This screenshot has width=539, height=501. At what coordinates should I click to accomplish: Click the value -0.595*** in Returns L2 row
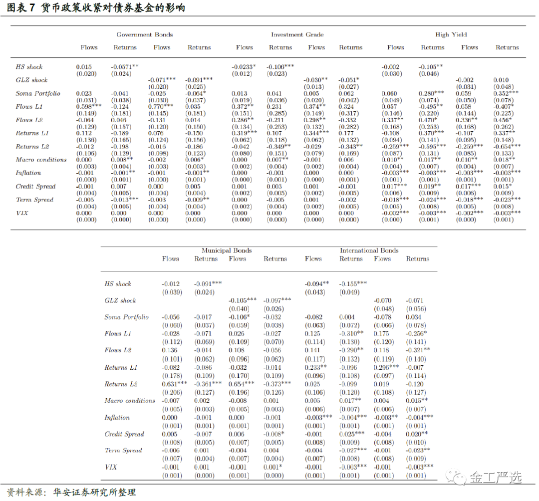[432, 146]
